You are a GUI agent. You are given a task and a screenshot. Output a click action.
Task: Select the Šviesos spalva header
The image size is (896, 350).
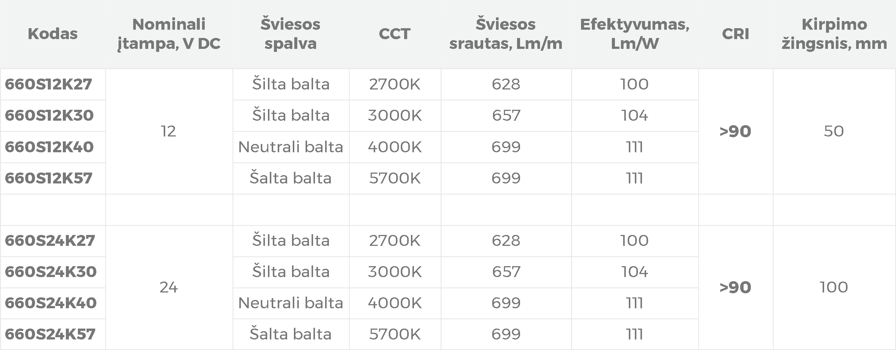point(291,34)
